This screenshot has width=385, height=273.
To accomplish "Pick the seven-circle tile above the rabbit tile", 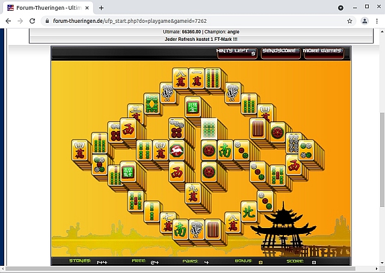I will [177, 129].
